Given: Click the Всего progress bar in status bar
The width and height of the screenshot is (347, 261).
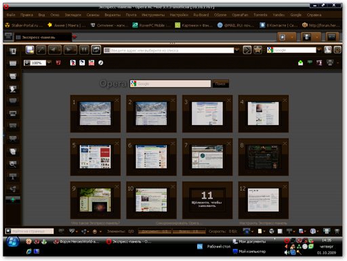Looking at the screenshot, I should 189,231.
